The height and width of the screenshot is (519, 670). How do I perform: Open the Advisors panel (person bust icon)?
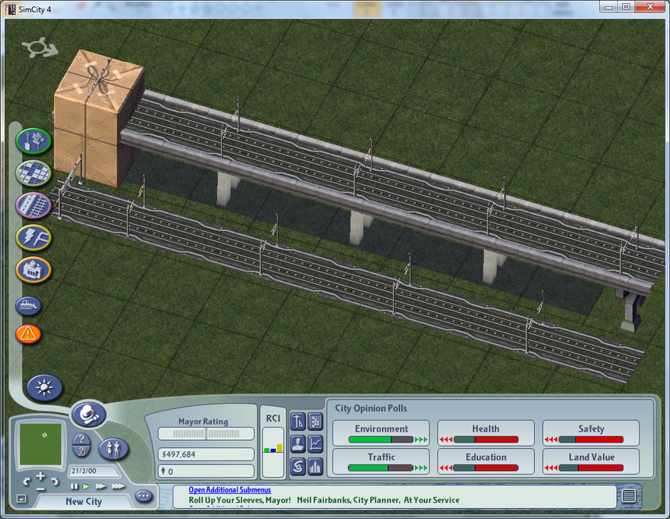coord(298,444)
